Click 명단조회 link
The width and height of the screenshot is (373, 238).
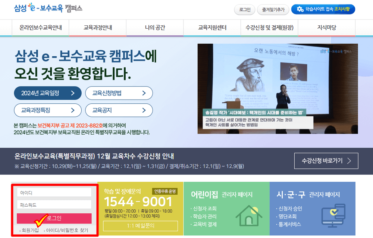pyautogui.click(x=287, y=216)
